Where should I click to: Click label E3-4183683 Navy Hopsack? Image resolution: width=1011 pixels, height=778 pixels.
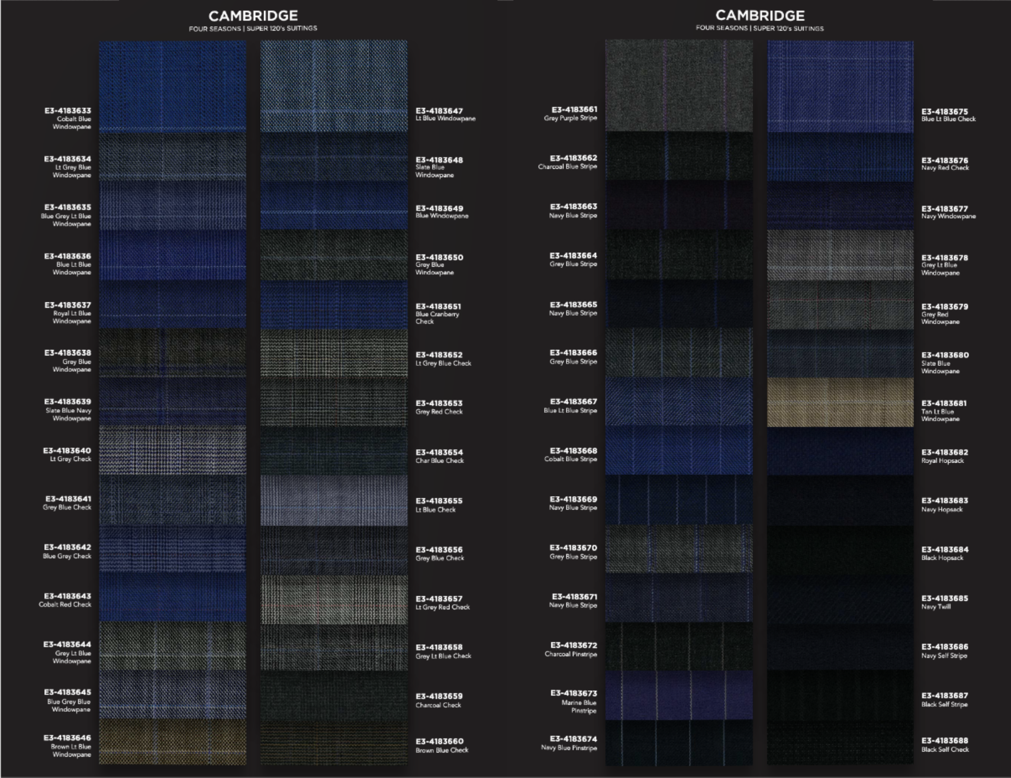(945, 504)
